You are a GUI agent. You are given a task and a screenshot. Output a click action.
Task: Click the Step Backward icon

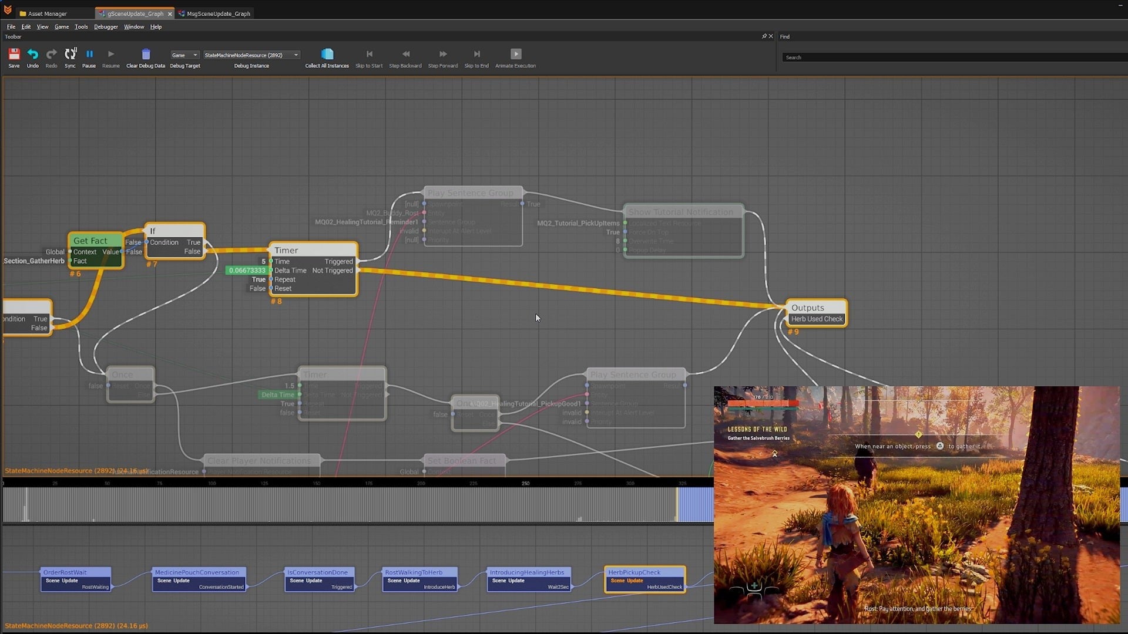click(x=405, y=55)
